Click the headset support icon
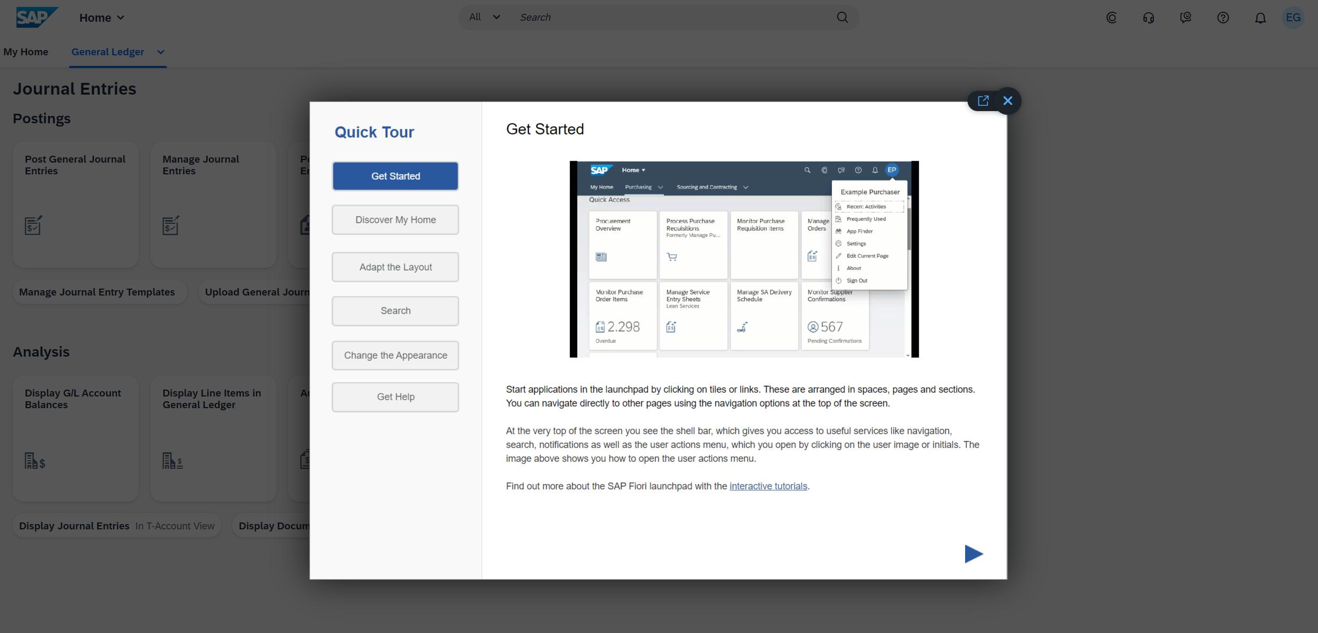The image size is (1318, 633). pos(1148,18)
